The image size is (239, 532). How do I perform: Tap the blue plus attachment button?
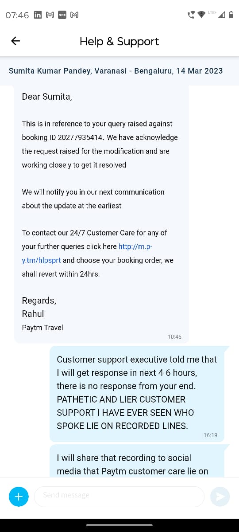(19, 497)
